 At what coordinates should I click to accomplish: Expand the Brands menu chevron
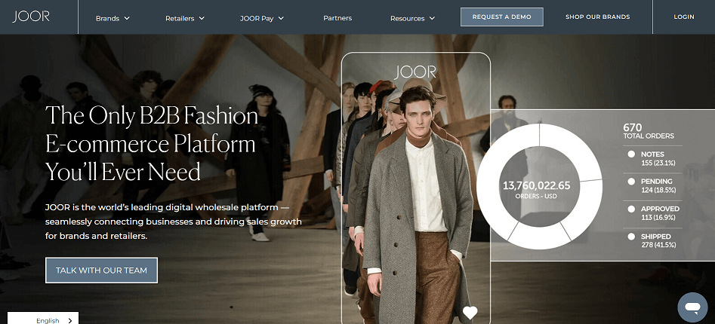point(127,18)
